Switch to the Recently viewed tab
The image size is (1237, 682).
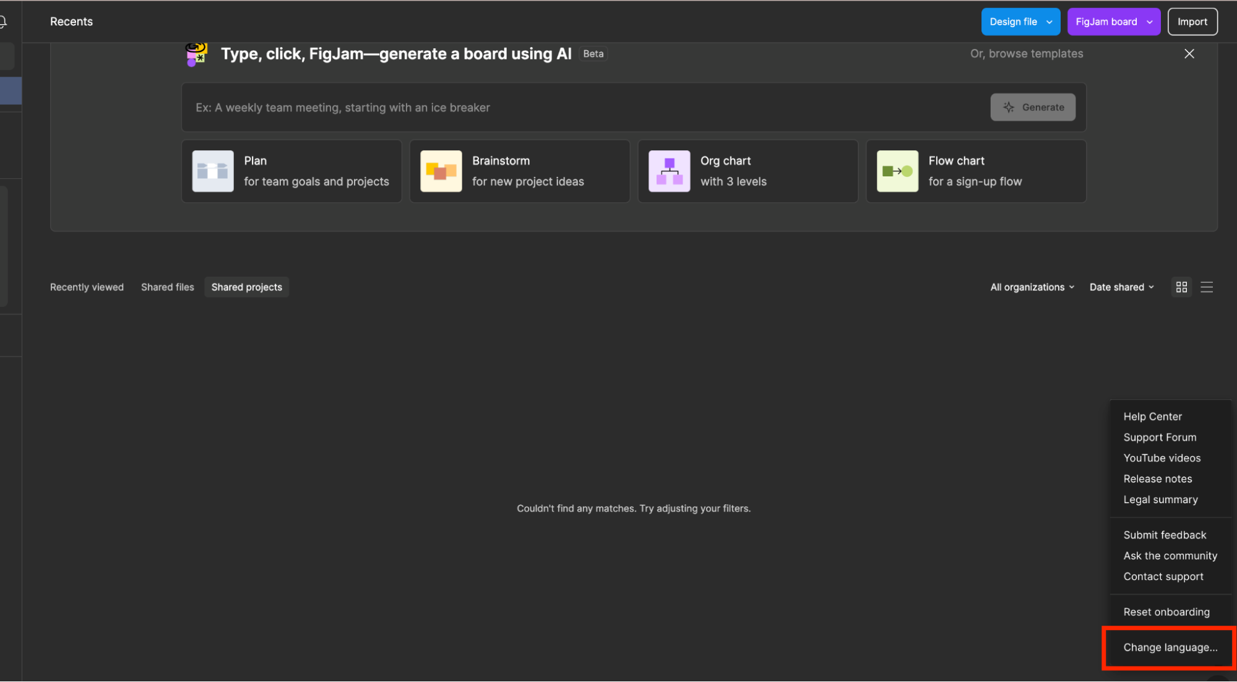pos(87,287)
